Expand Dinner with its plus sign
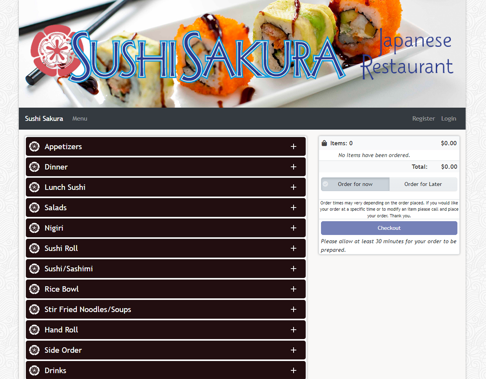This screenshot has height=379, width=486. click(x=294, y=167)
